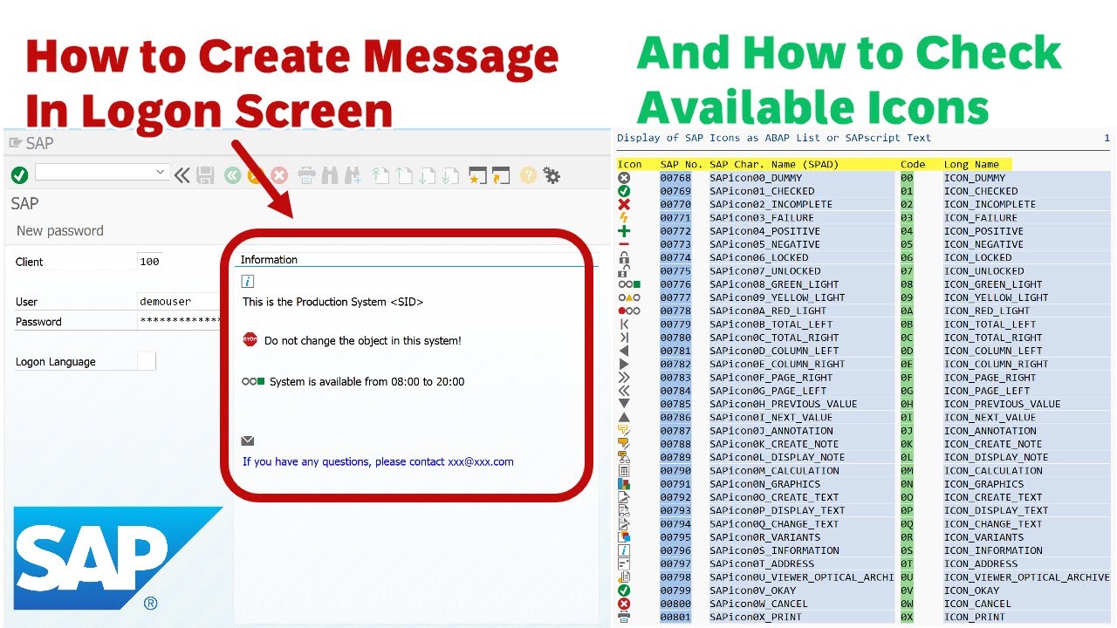Image resolution: width=1117 pixels, height=628 pixels.
Task: Click the Find binoculars icon
Action: point(329,175)
